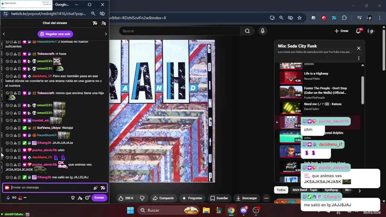
Task: Delete CKang3l's JAJAJJAJAJa message
Action: 19,143
